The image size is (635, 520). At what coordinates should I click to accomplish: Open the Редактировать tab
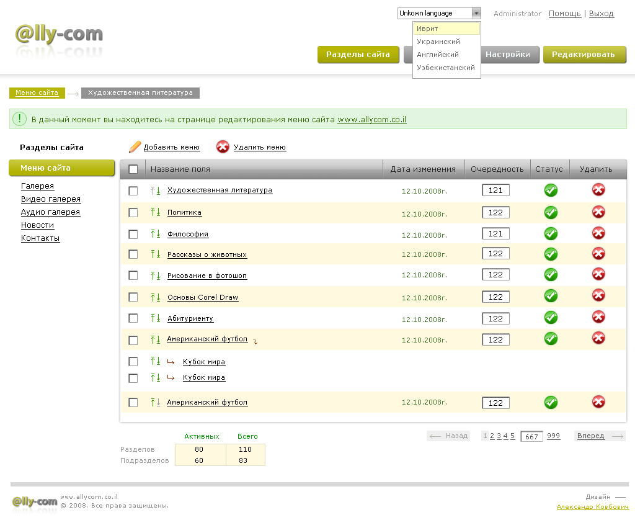584,55
